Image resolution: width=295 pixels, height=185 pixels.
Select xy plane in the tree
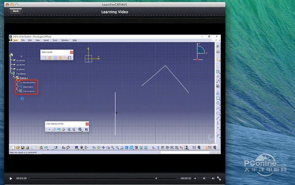coord(21,60)
